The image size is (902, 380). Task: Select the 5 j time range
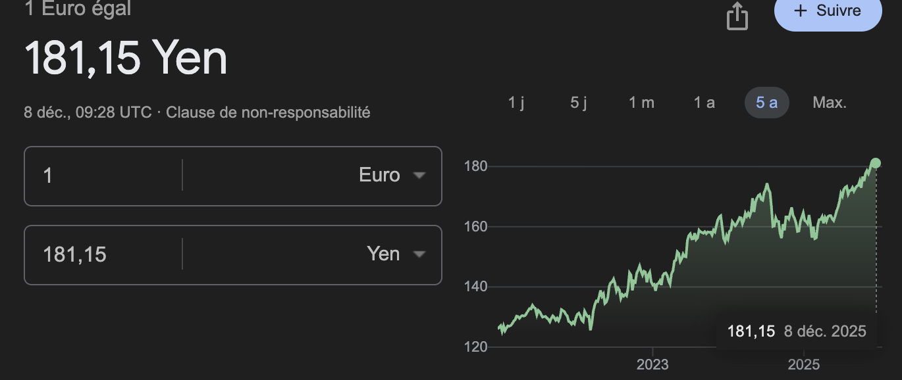click(x=578, y=103)
